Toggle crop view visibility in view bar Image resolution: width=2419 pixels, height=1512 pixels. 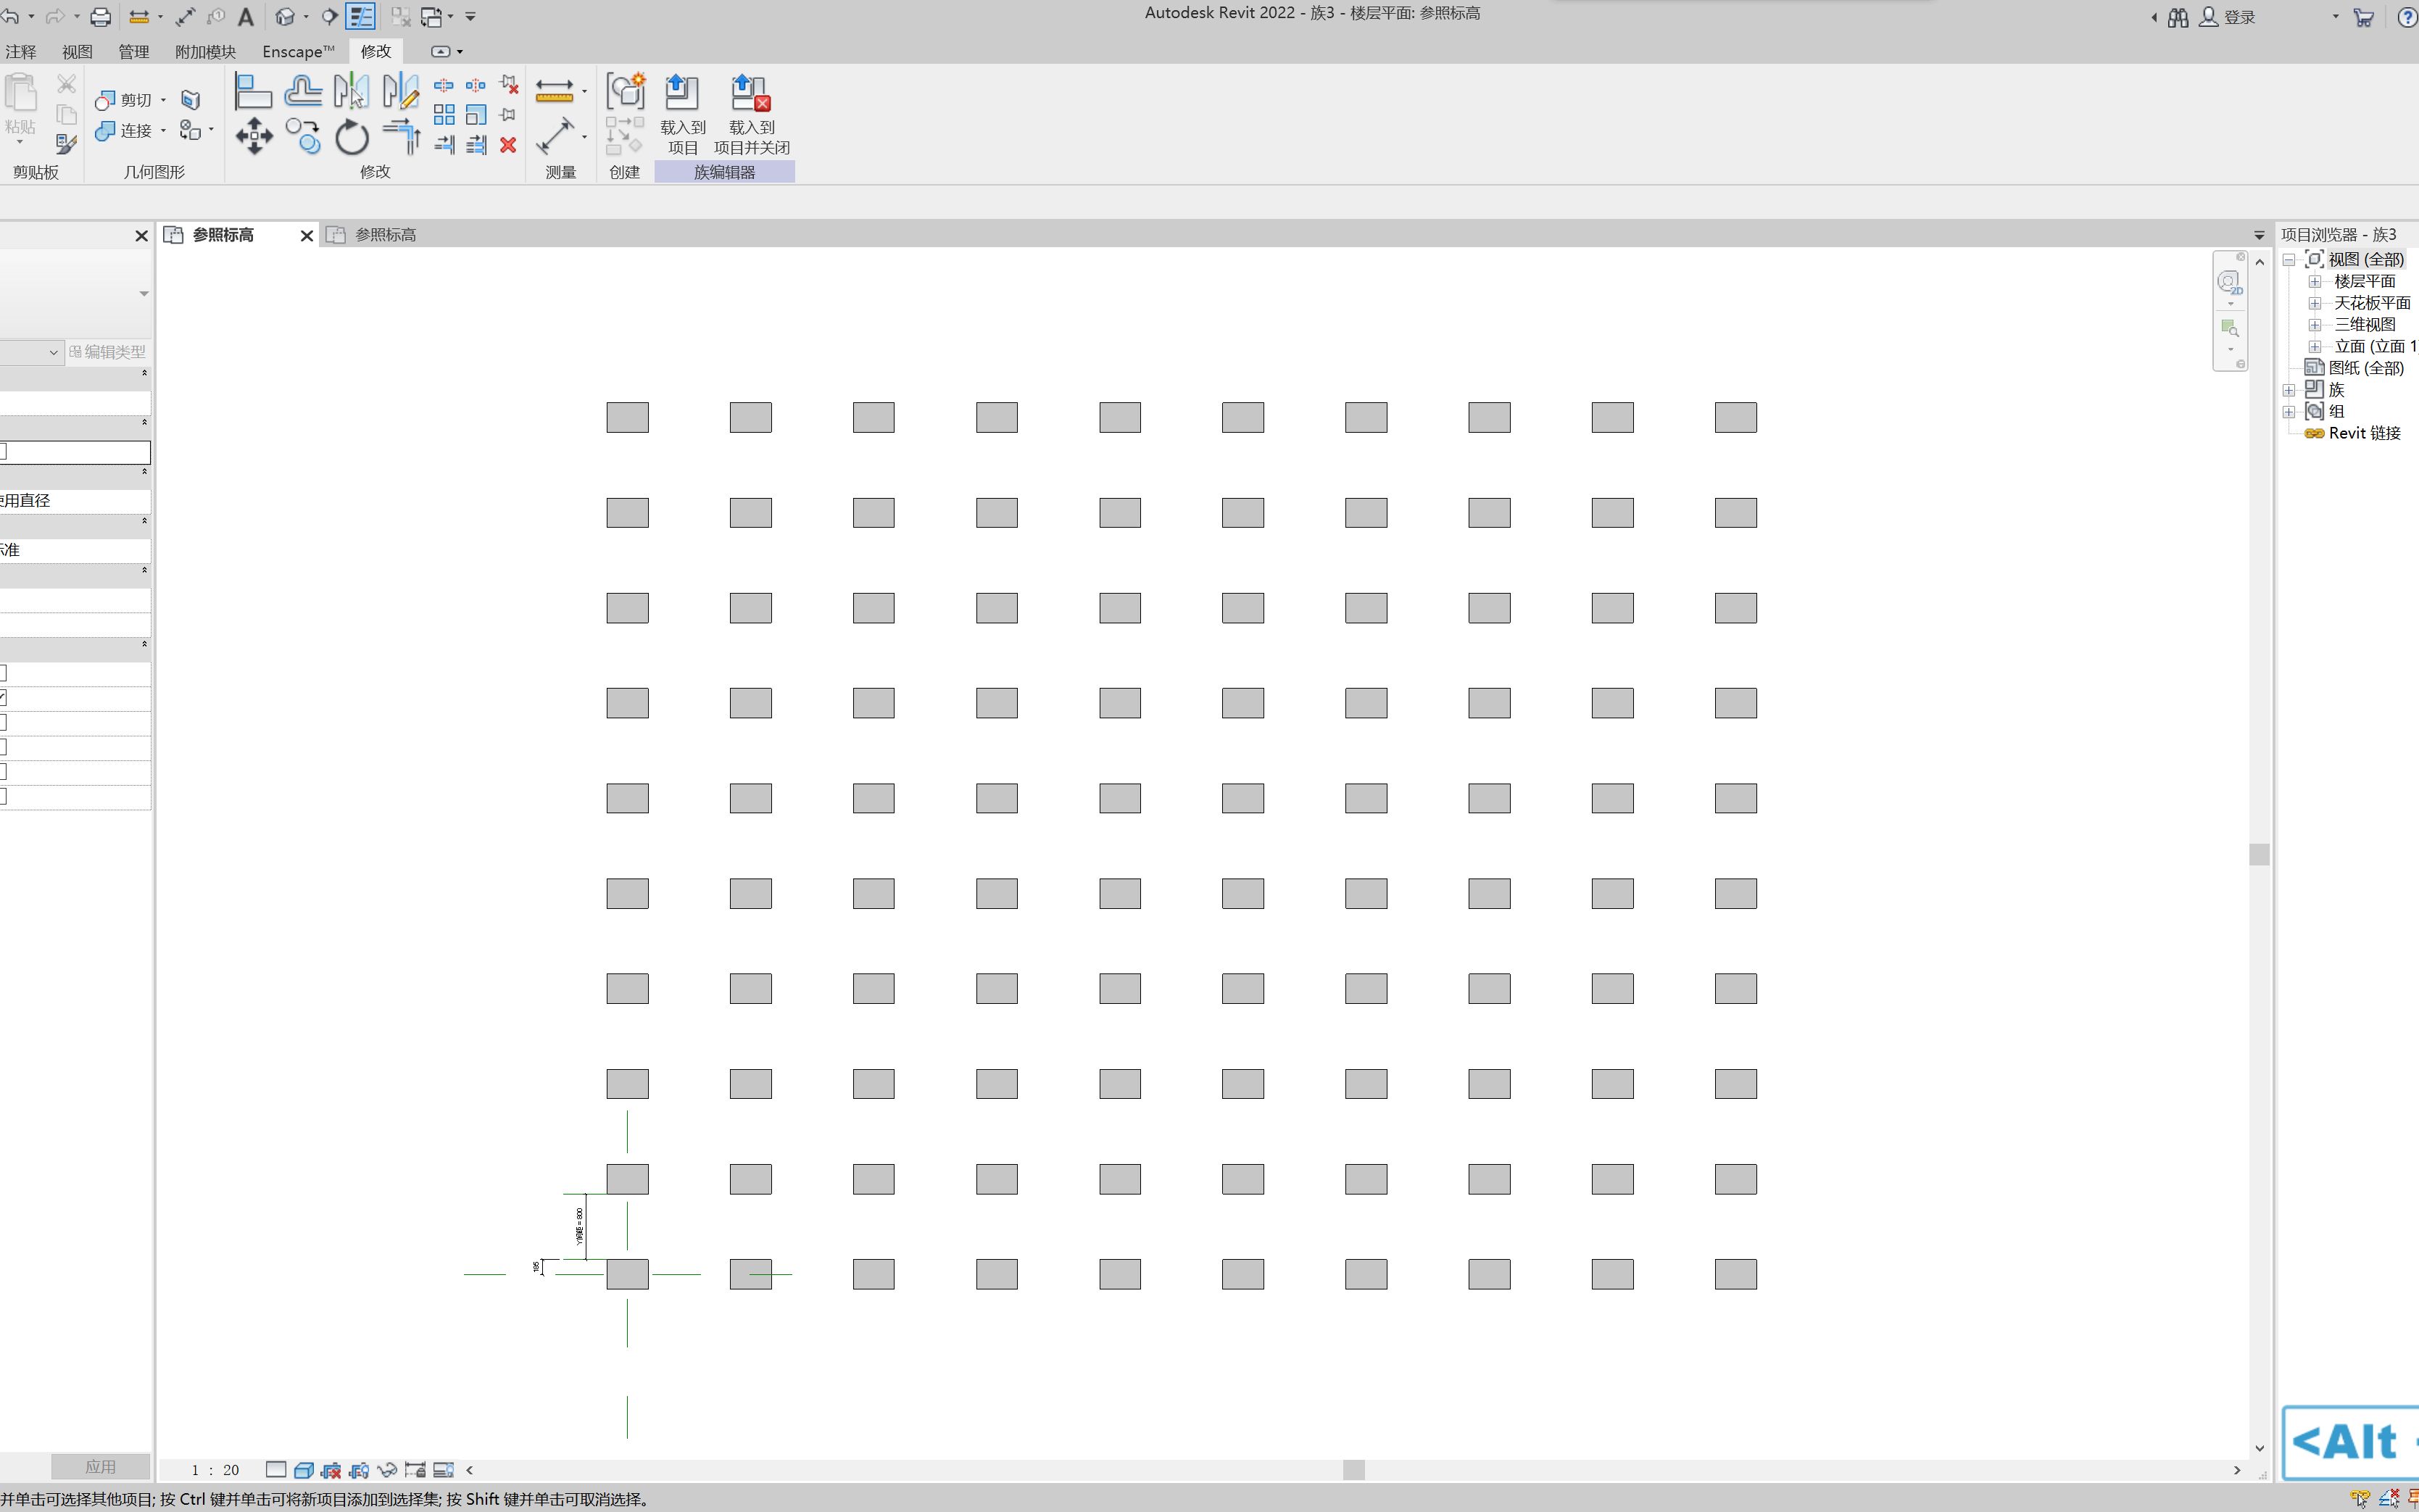tap(359, 1470)
